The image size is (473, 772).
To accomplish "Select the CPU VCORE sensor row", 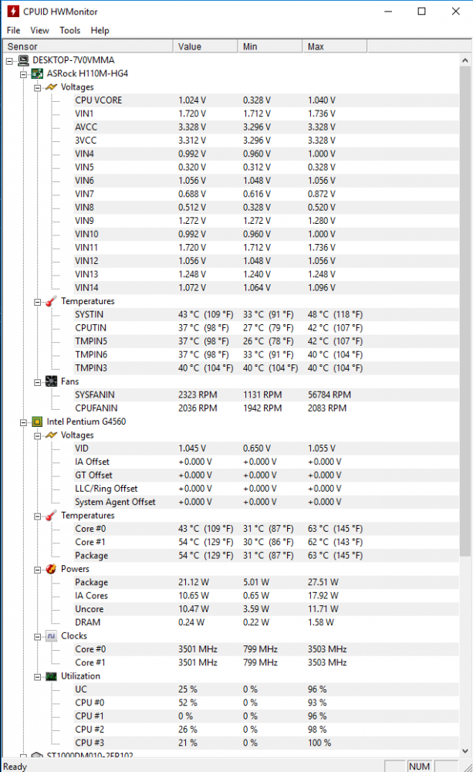I will pos(98,100).
